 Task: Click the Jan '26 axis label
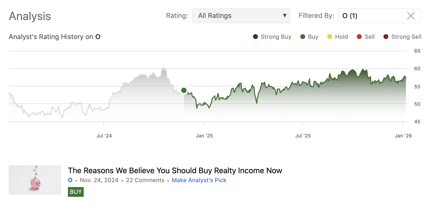click(x=403, y=136)
